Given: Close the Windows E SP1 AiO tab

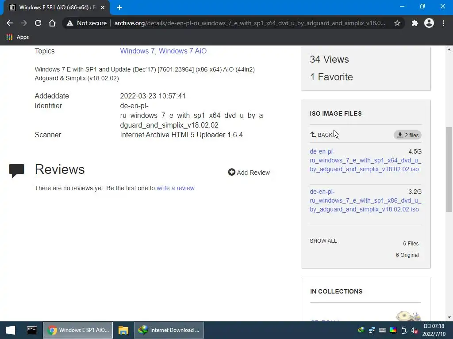Looking at the screenshot, I should (103, 8).
